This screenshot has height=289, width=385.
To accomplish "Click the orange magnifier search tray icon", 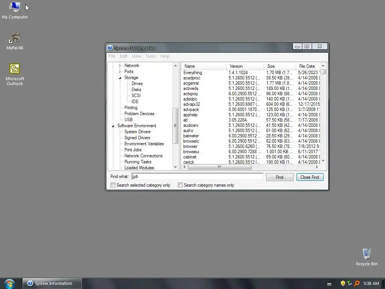I will tap(357, 283).
